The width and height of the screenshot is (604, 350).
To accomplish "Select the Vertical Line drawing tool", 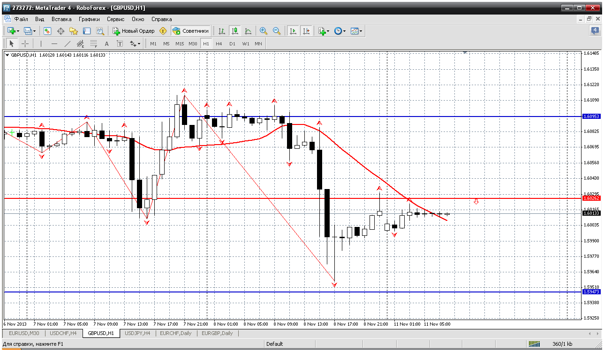I will coord(41,44).
